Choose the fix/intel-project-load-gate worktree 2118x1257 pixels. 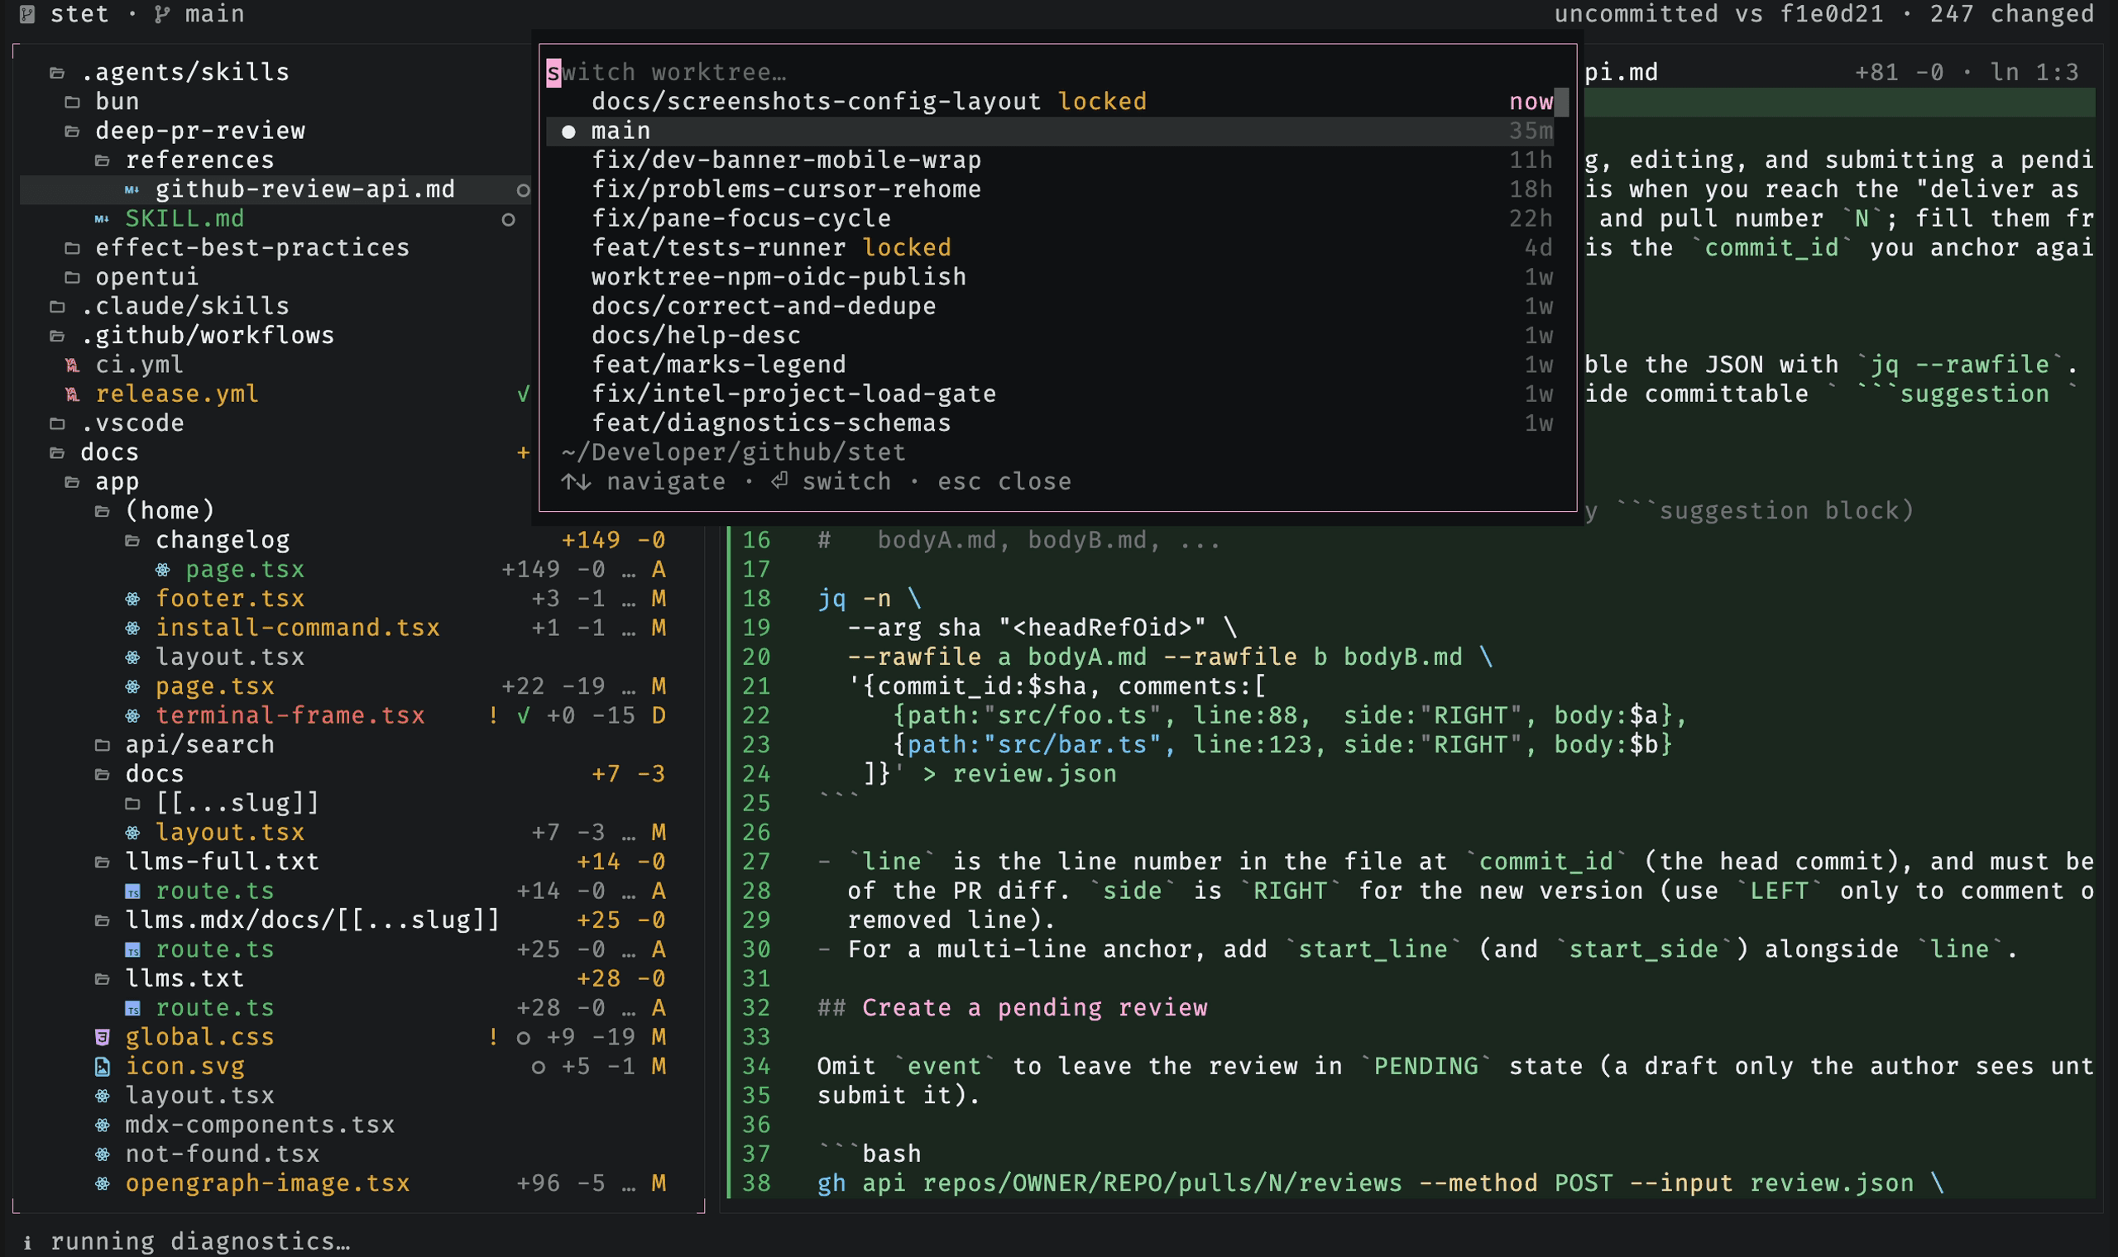(x=1050, y=394)
